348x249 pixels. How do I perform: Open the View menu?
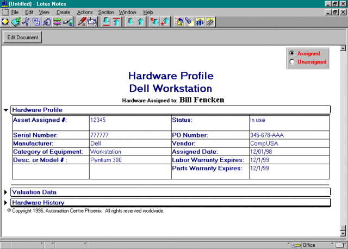pos(44,12)
